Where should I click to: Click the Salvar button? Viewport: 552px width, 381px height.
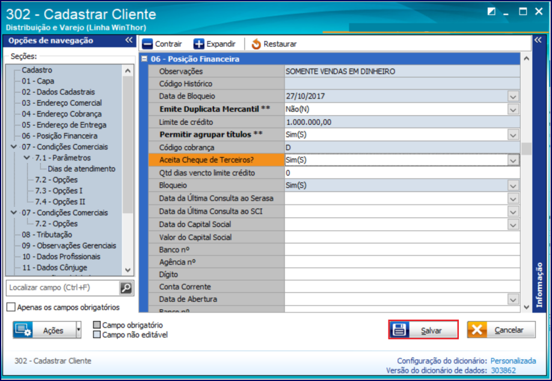pyautogui.click(x=423, y=330)
